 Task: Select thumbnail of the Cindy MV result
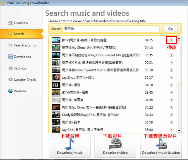(56, 115)
